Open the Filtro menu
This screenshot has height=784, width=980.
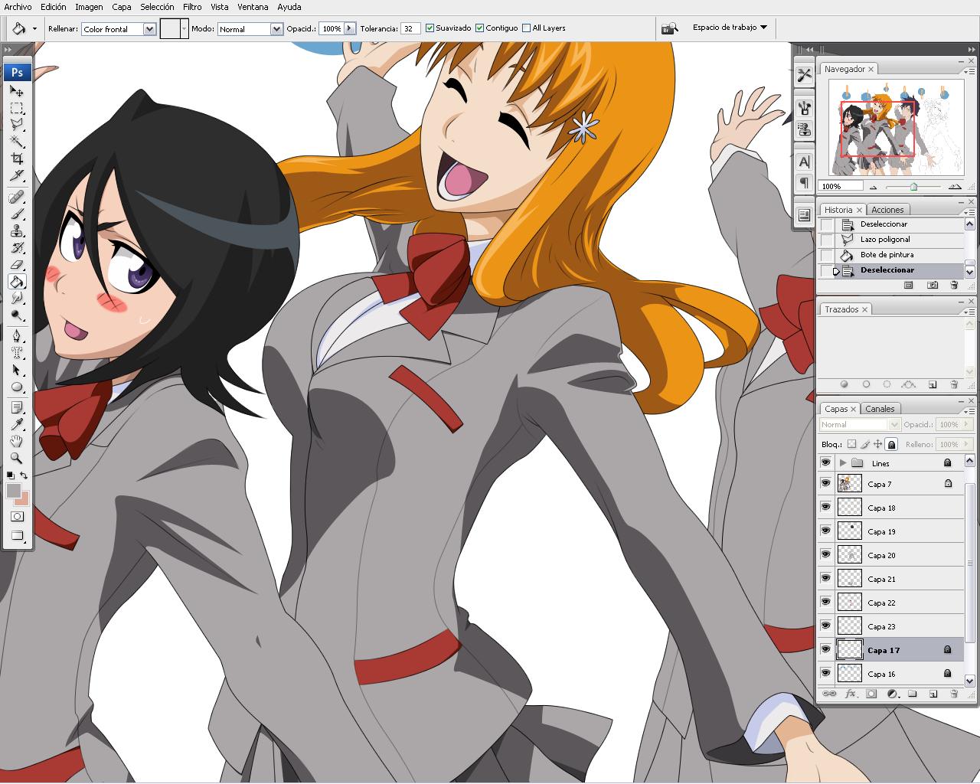point(192,7)
